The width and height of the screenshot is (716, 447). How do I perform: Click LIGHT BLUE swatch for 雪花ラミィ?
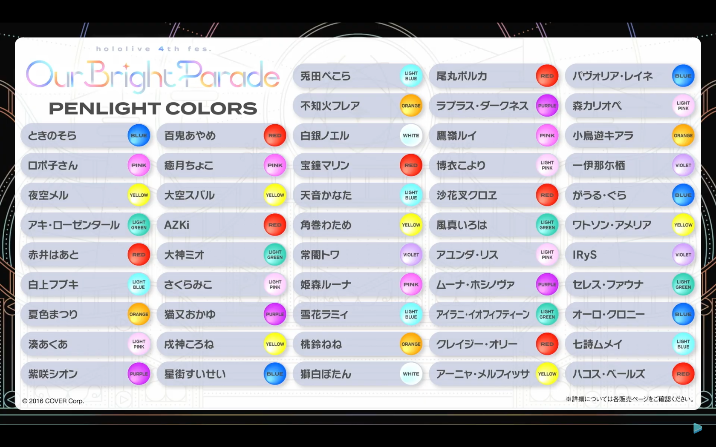tap(411, 314)
